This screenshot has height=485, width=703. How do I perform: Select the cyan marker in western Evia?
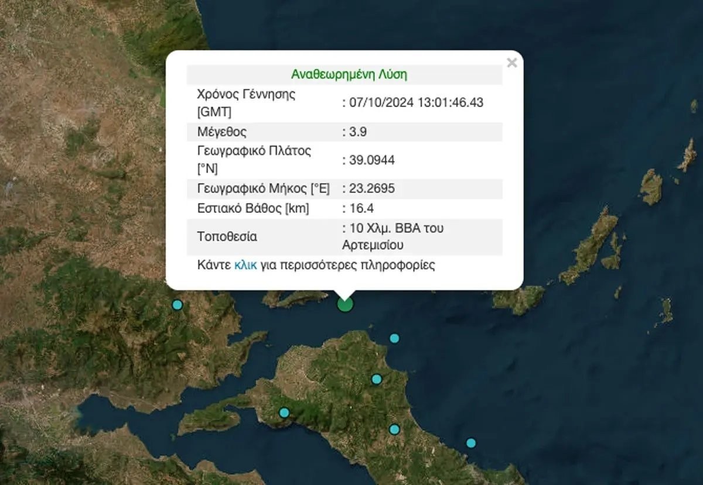pos(285,414)
